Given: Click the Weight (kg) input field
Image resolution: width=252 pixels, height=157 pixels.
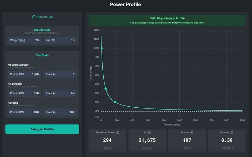Looking at the screenshot, I should [x=24, y=40].
